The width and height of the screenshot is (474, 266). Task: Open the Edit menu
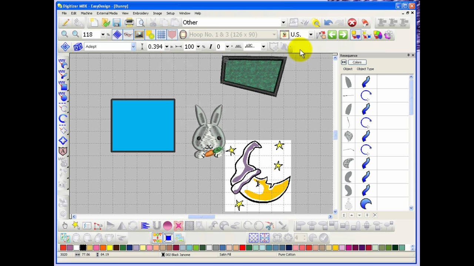[x=74, y=13]
